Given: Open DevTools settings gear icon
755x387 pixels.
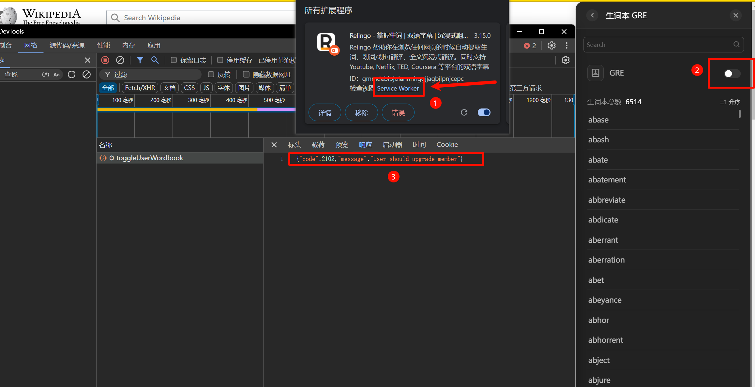Looking at the screenshot, I should click(x=551, y=46).
